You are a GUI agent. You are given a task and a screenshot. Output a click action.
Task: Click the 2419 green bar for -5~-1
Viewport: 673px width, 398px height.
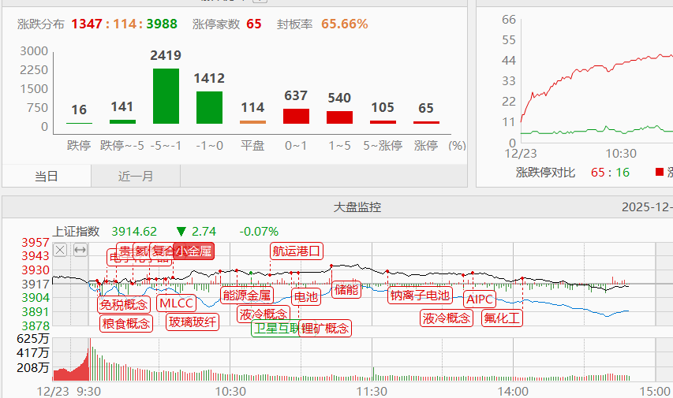point(166,96)
